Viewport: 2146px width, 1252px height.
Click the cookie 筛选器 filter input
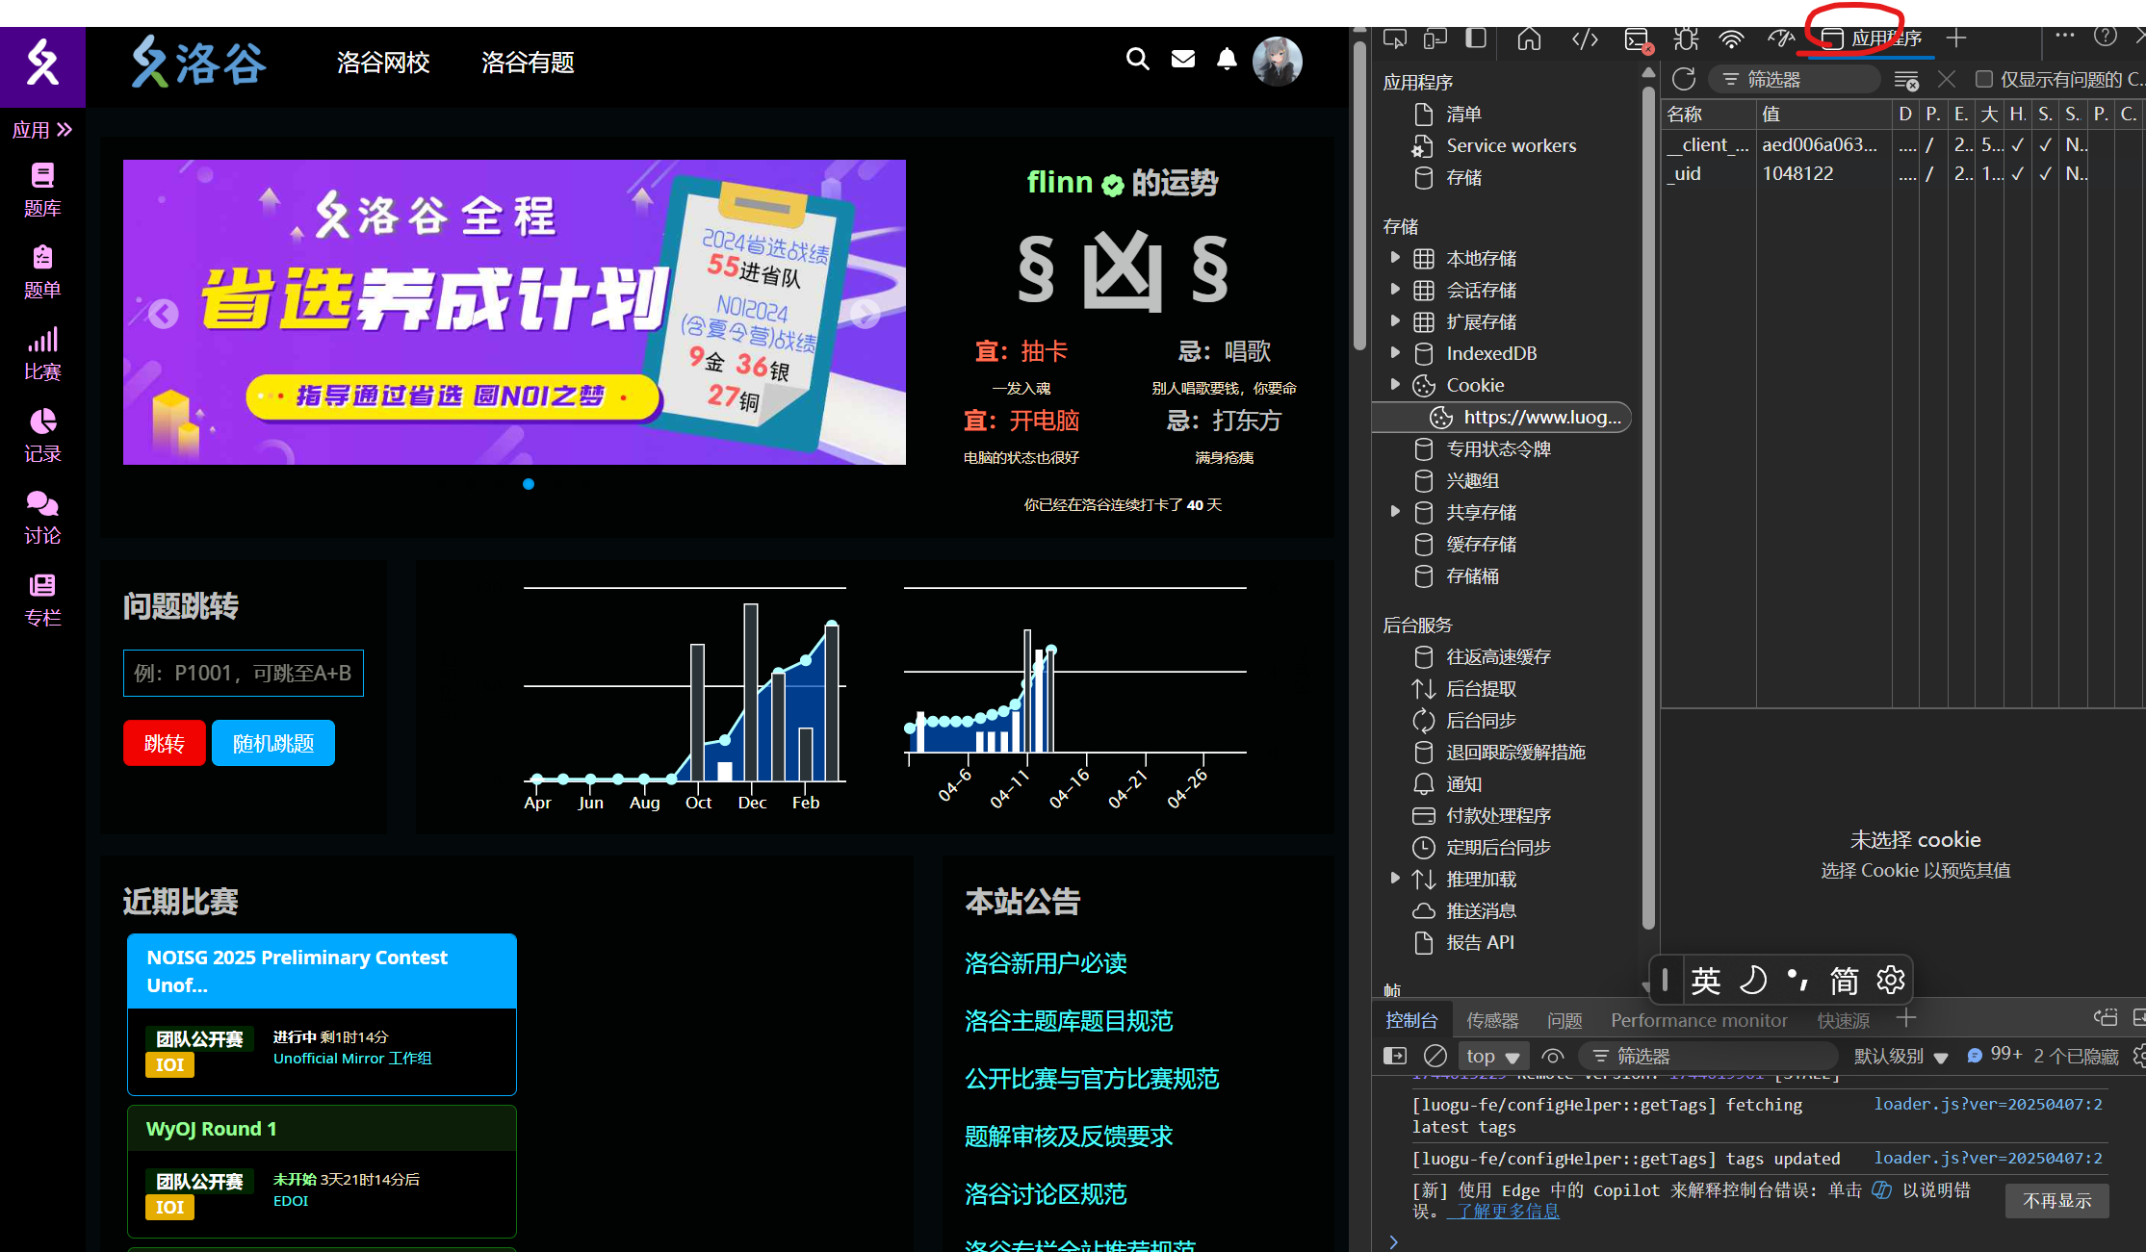point(1794,79)
